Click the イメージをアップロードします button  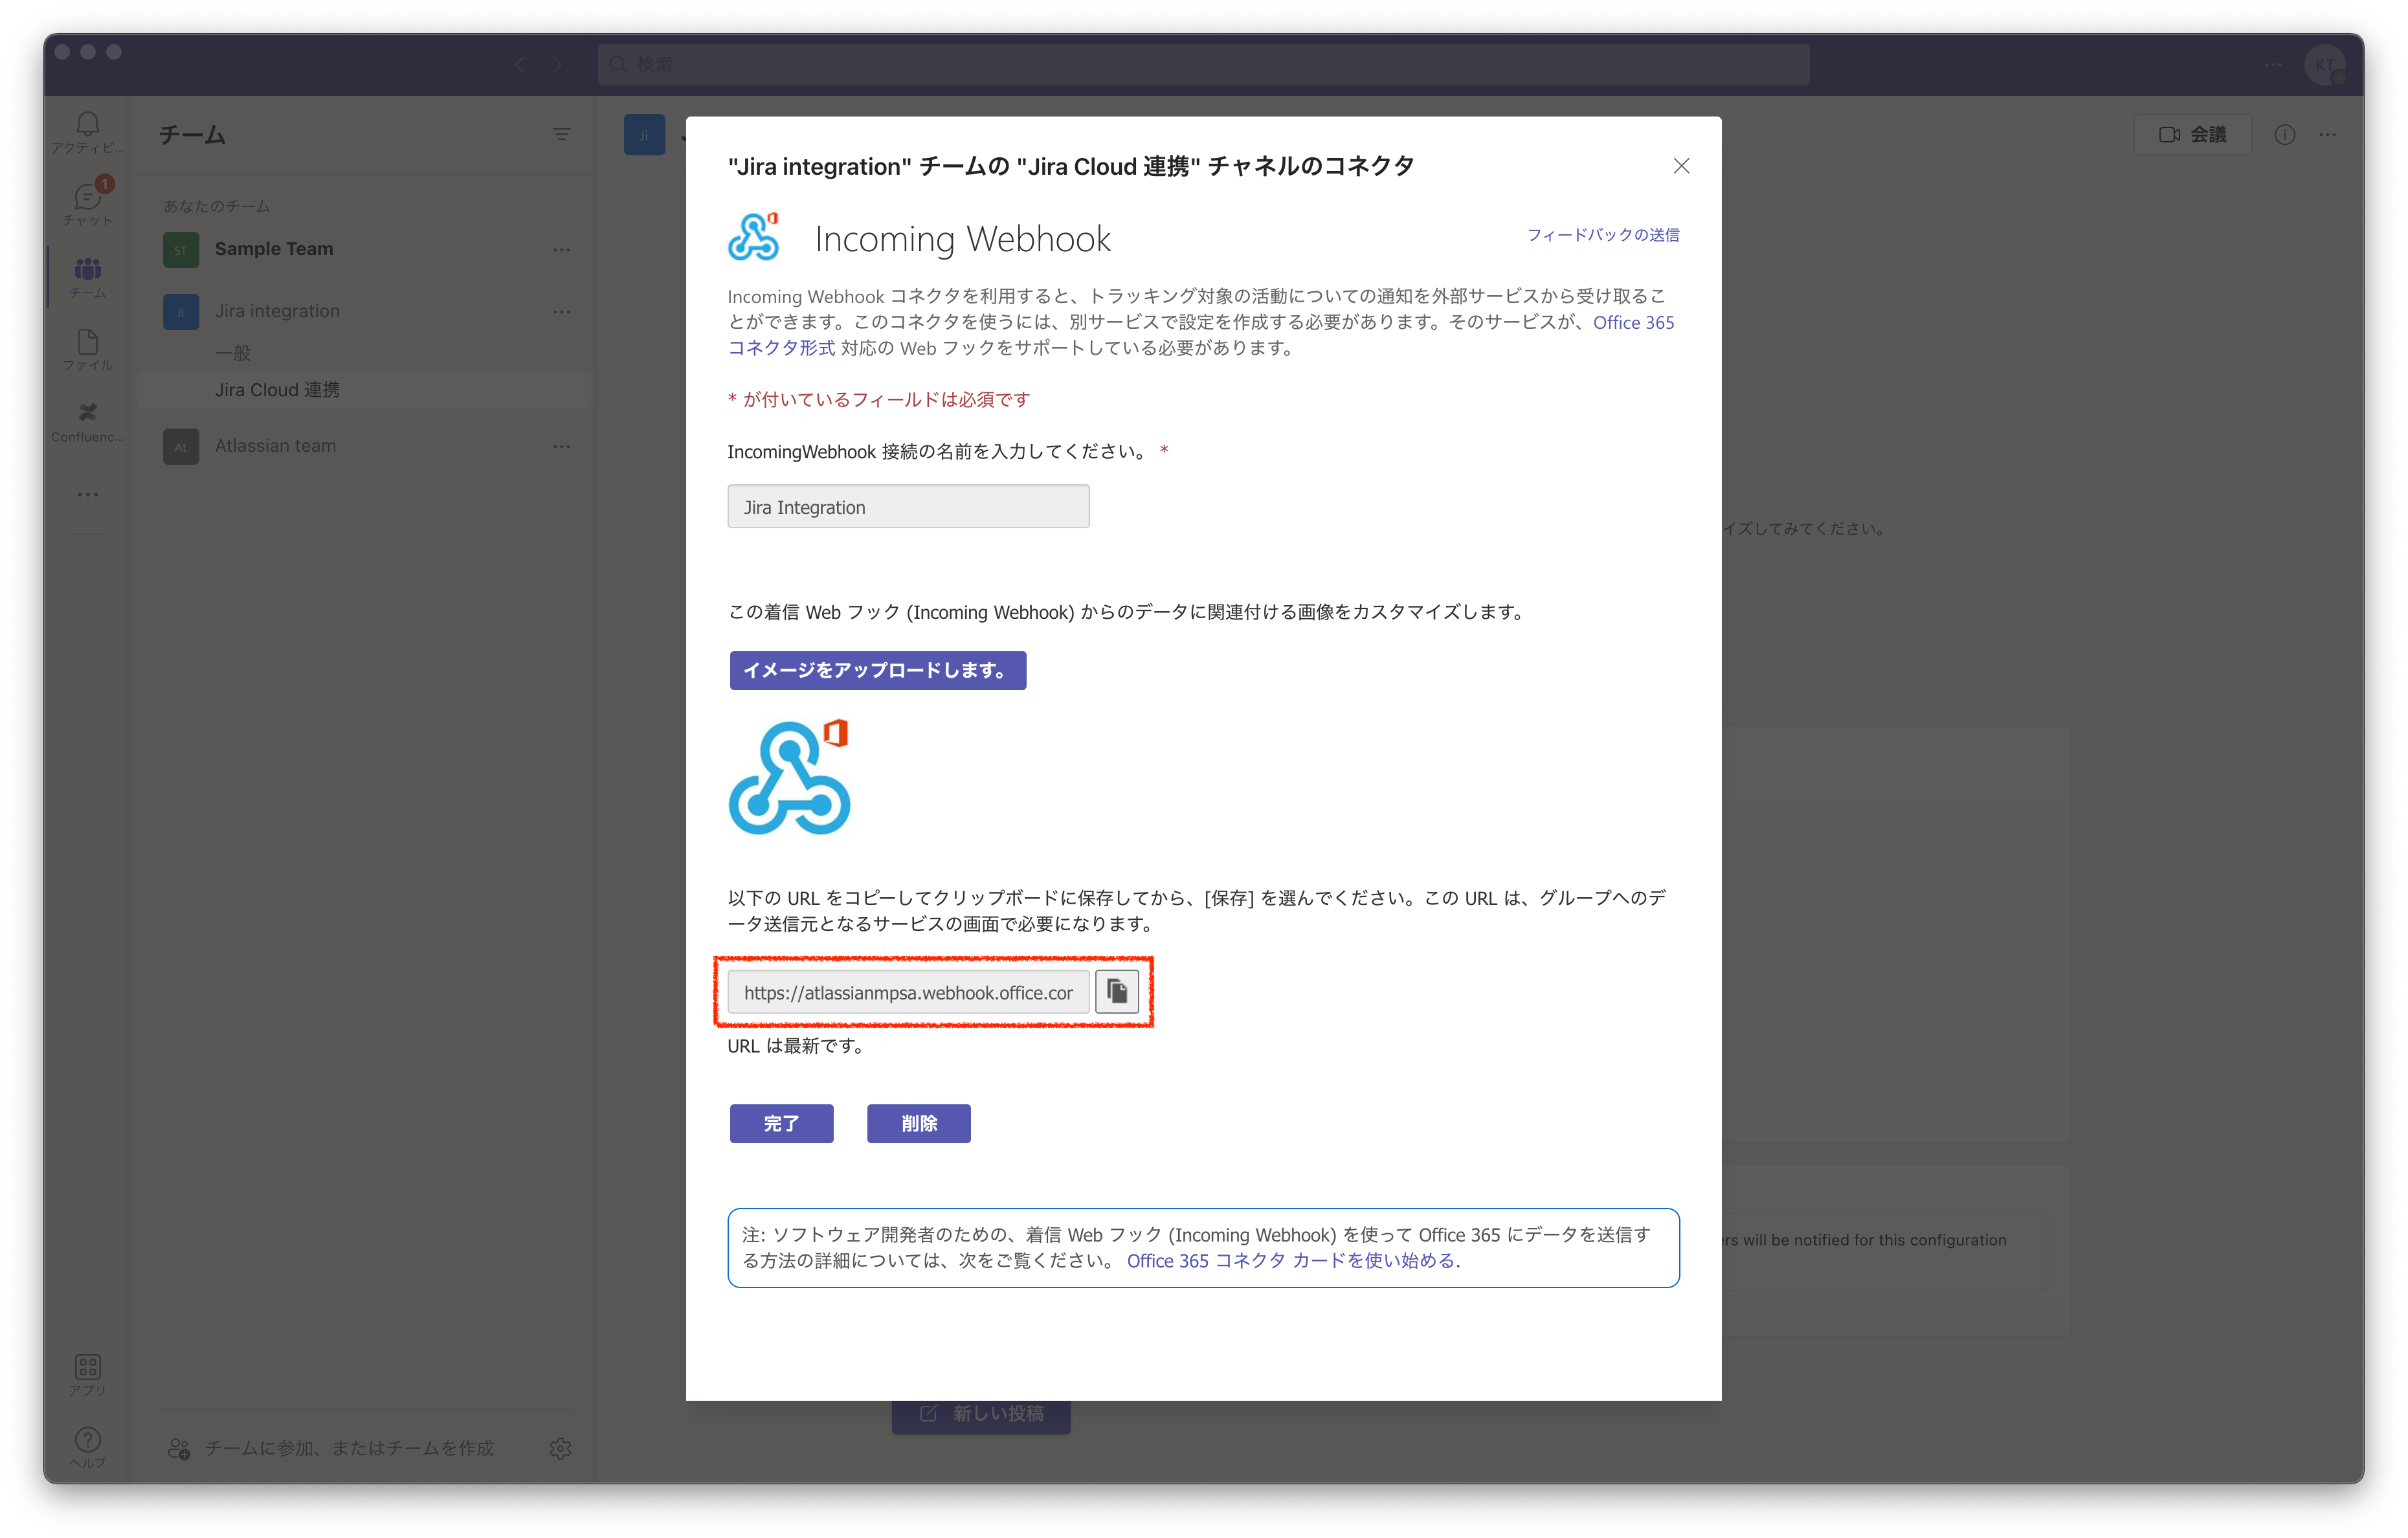tap(877, 670)
